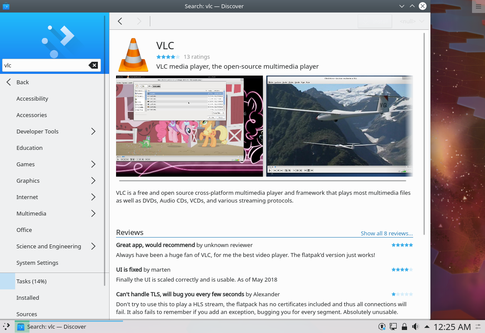Open the KDE application launcher
The width and height of the screenshot is (485, 333).
pyautogui.click(x=6, y=327)
